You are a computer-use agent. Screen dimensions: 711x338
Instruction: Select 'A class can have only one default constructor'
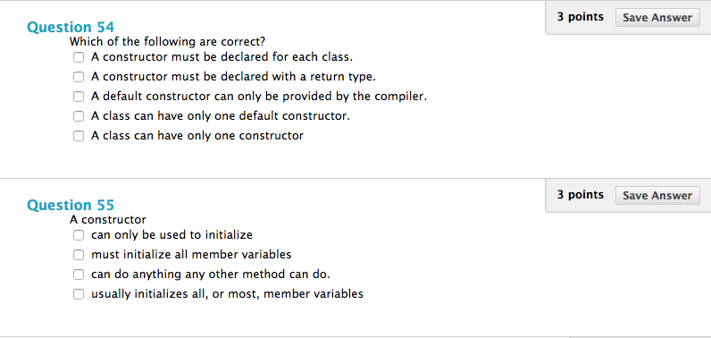tap(79, 116)
